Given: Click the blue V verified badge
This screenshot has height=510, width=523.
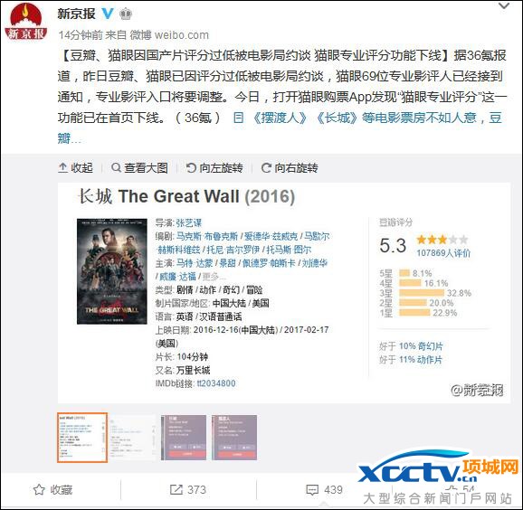Looking at the screenshot, I should pos(108,14).
